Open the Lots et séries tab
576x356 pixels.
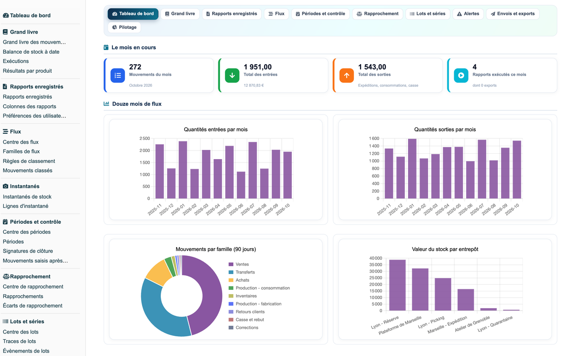(428, 14)
